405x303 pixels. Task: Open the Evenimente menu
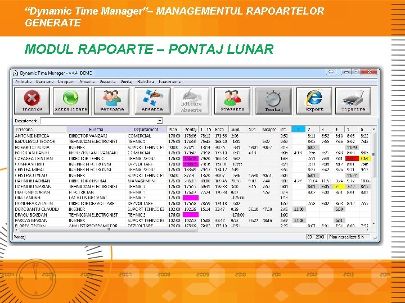click(x=170, y=82)
